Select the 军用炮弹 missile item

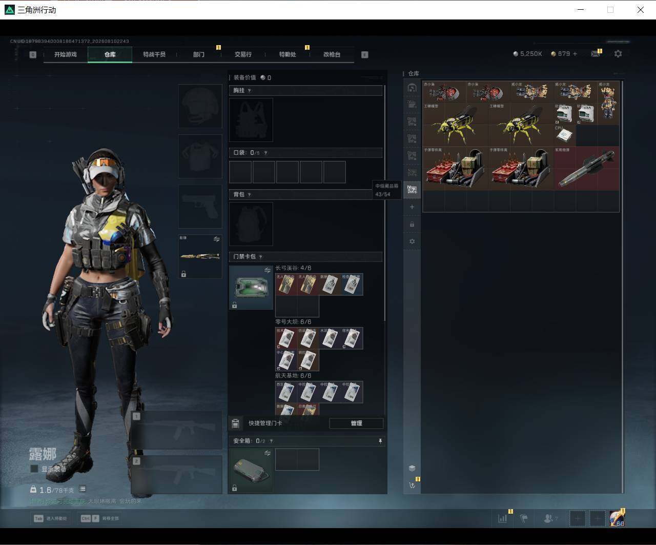point(587,169)
